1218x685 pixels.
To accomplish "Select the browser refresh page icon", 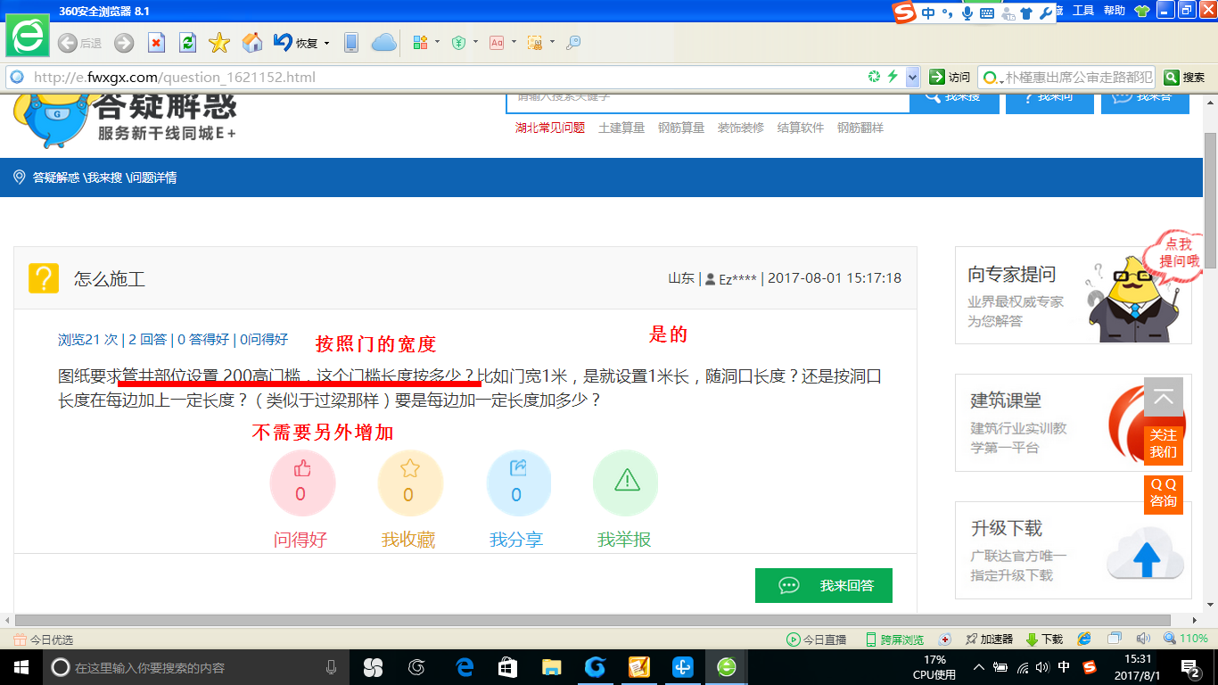I will (x=185, y=42).
